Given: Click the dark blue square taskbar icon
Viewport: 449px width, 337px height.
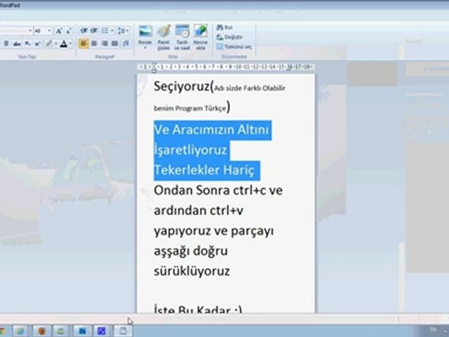Looking at the screenshot, I should (101, 331).
